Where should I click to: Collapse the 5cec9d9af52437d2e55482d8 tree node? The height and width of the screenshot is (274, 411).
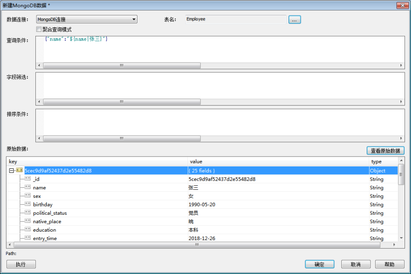11,170
